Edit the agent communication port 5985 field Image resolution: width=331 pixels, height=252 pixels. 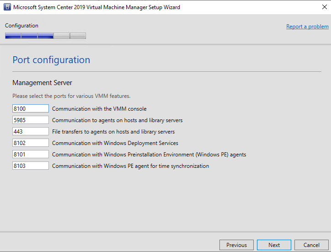[31, 120]
